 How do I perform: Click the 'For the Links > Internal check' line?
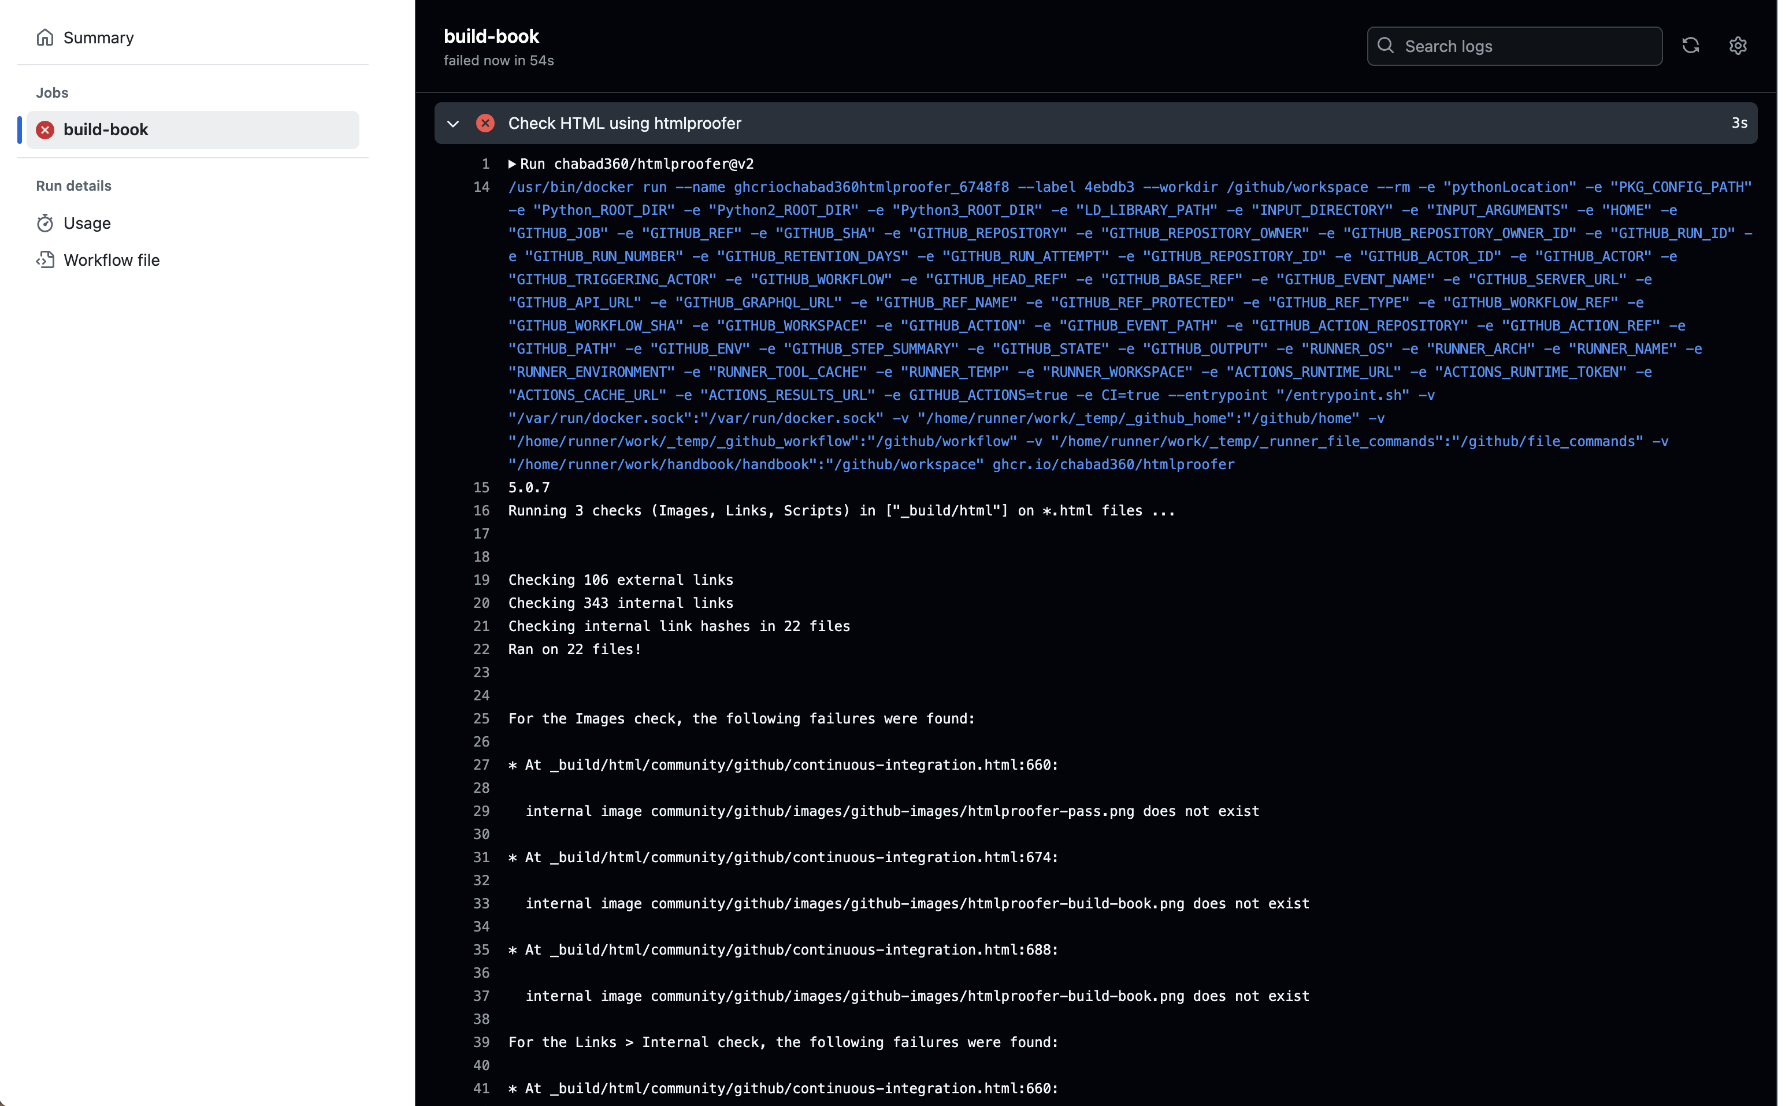(x=784, y=1042)
